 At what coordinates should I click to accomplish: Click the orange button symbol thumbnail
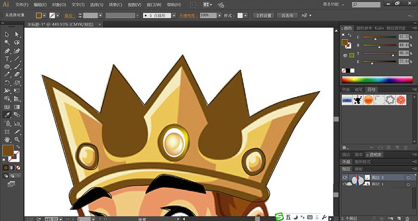[368, 100]
